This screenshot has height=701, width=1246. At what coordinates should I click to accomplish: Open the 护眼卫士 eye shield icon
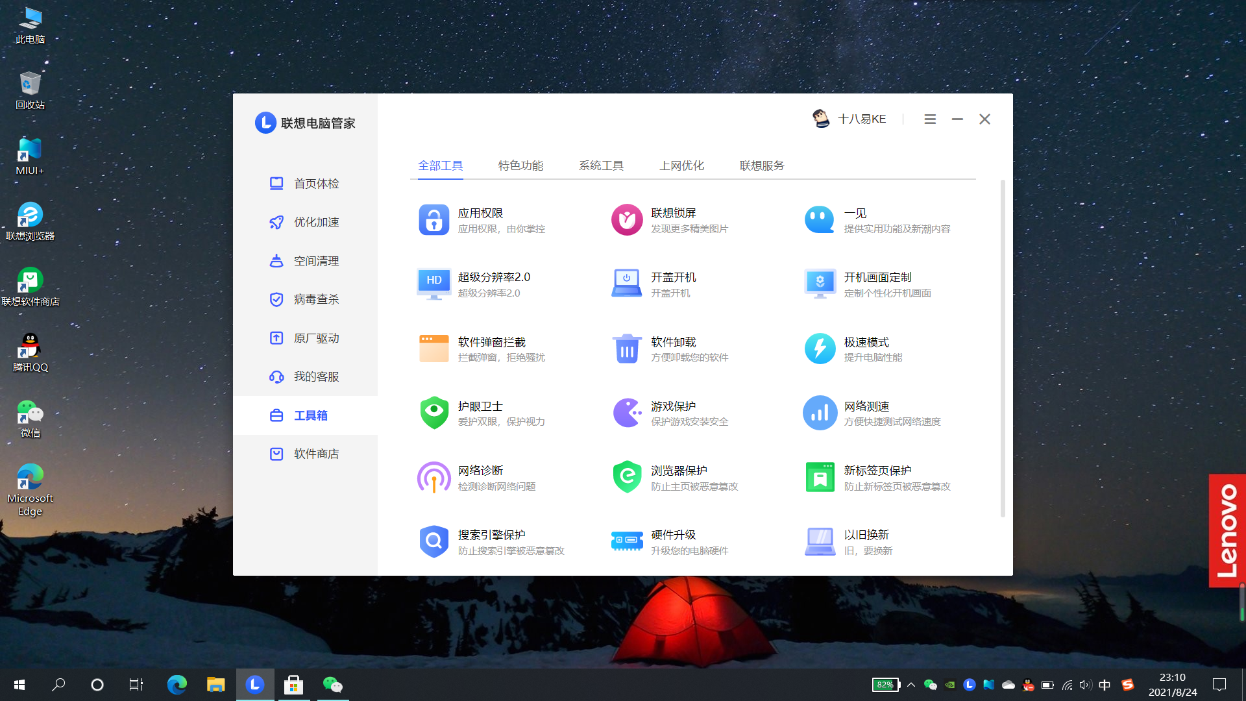tap(434, 413)
